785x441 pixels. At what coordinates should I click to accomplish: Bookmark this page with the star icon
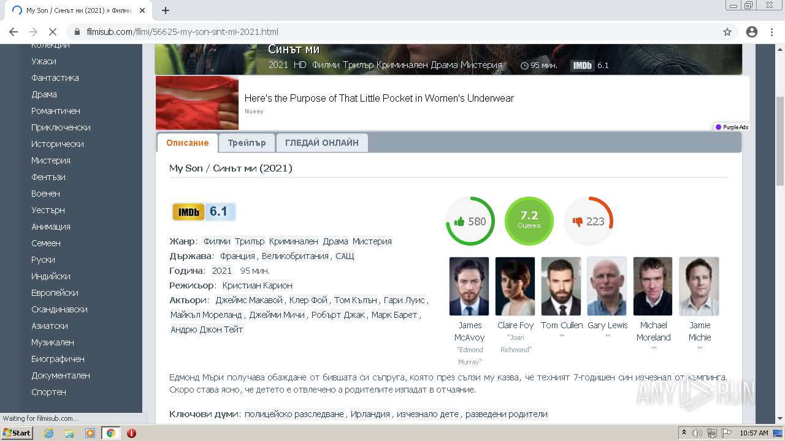pyautogui.click(x=727, y=32)
